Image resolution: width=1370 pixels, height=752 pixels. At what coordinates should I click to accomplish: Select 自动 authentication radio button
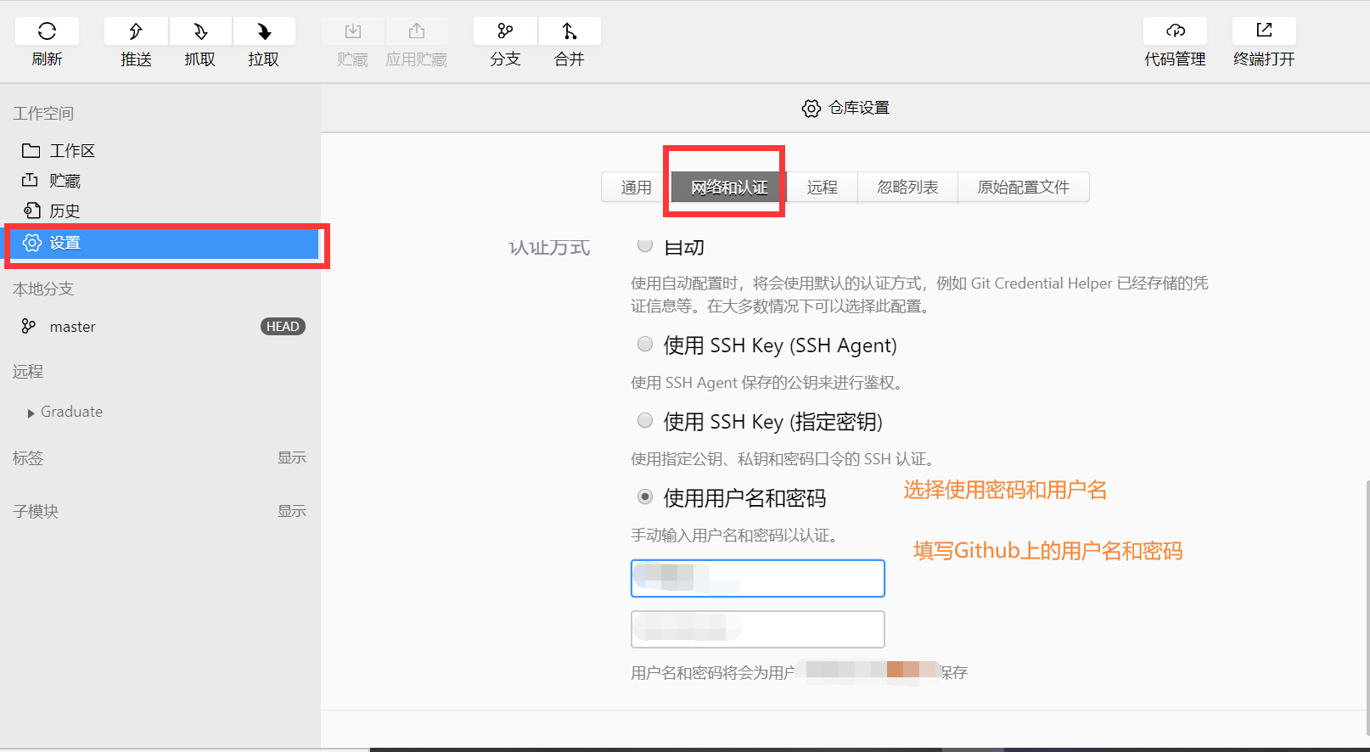[x=645, y=245]
